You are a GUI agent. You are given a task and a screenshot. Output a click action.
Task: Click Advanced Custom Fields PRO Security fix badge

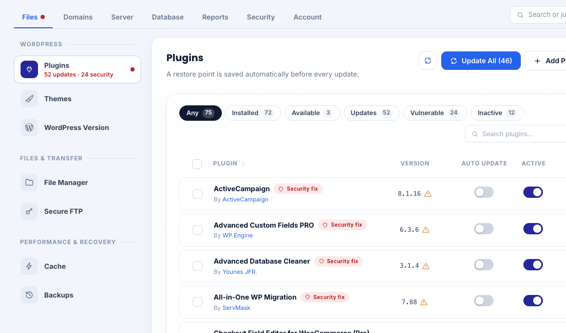[x=342, y=225]
